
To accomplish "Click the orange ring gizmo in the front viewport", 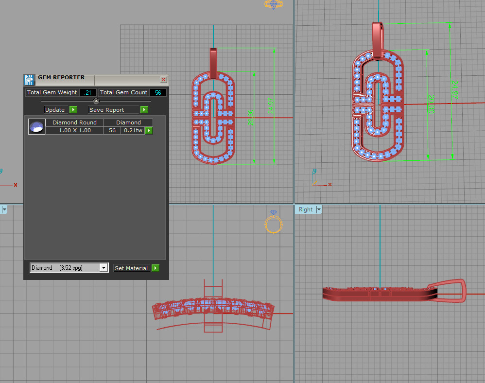I will tap(273, 224).
